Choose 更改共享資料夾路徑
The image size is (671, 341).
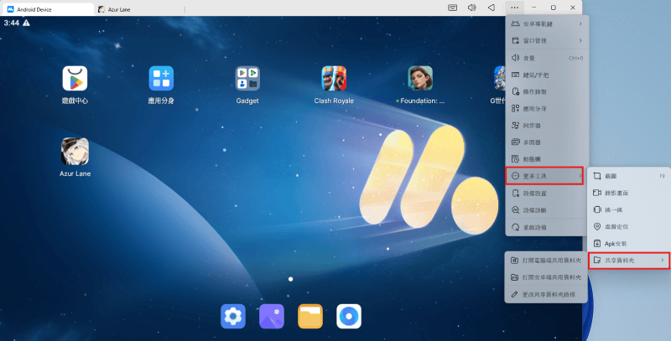click(546, 294)
